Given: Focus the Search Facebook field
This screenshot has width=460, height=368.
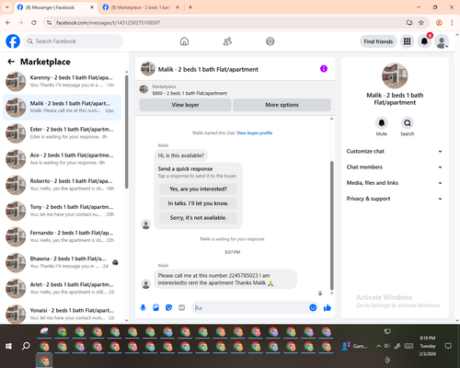Looking at the screenshot, I should [74, 41].
